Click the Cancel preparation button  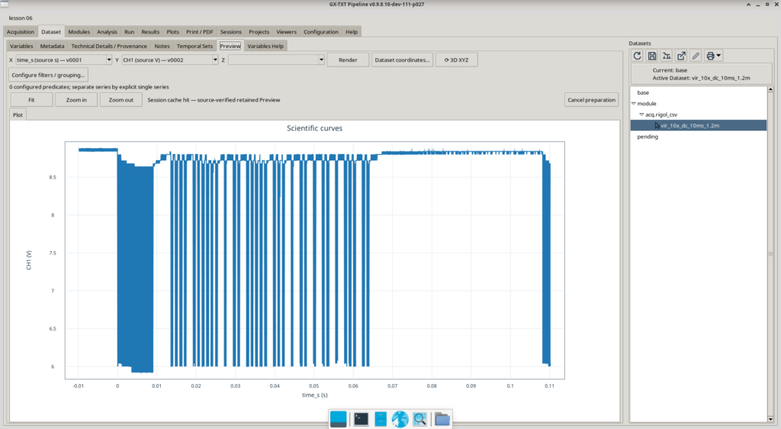click(x=592, y=100)
